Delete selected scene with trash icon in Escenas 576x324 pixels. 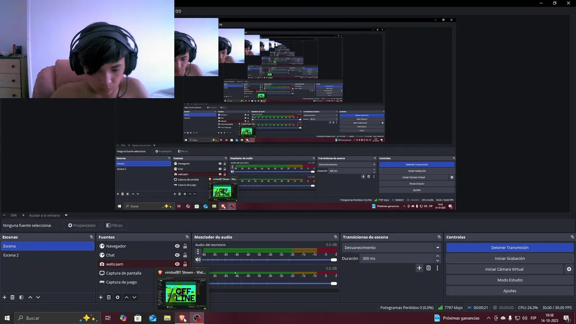tap(13, 297)
